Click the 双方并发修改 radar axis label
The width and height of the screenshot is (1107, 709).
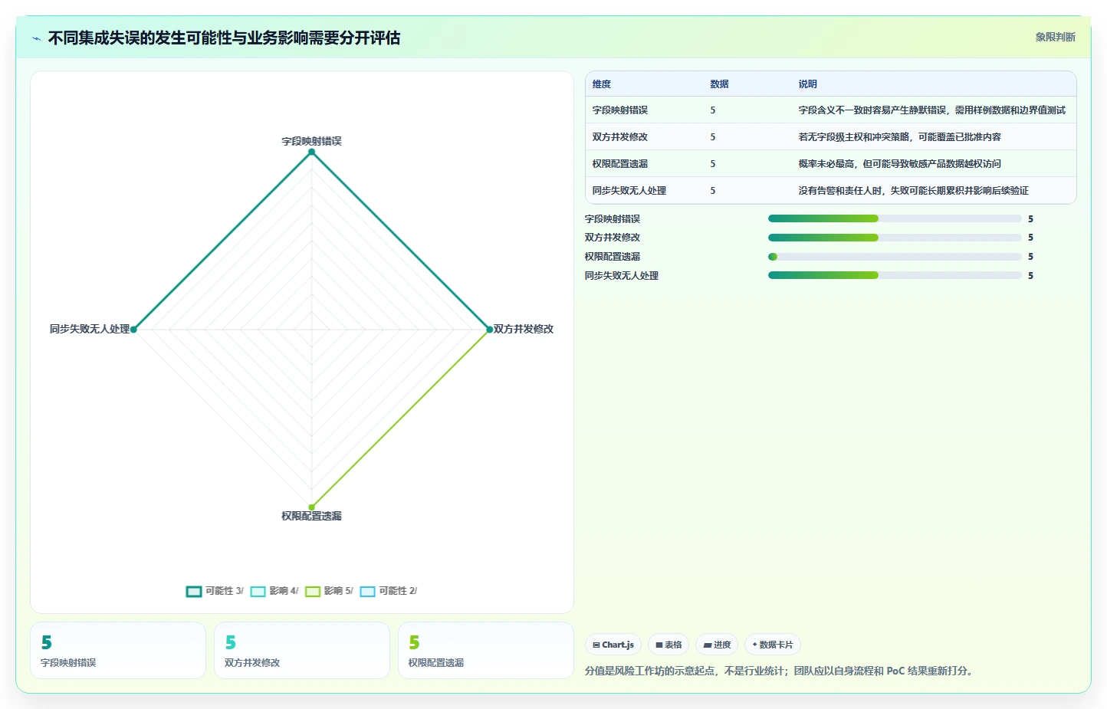524,329
